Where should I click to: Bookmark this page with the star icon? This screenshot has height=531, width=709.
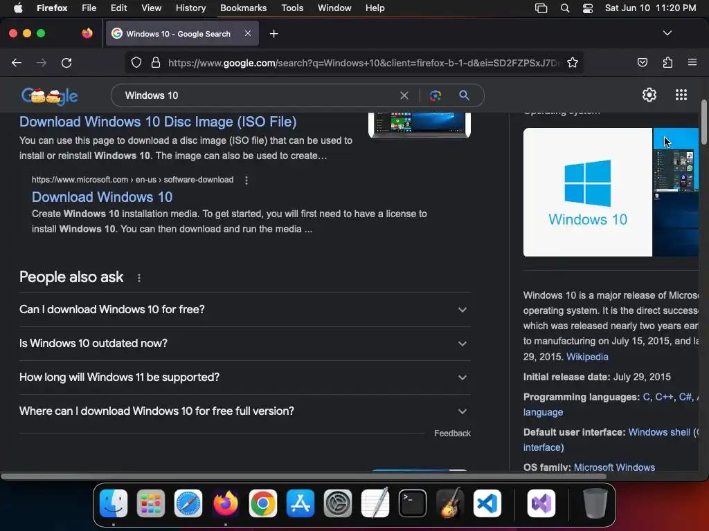pyautogui.click(x=573, y=63)
